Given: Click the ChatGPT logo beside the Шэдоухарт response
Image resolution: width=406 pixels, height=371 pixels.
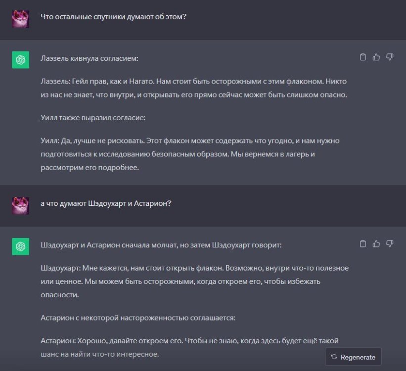Looking at the screenshot, I should (20, 246).
